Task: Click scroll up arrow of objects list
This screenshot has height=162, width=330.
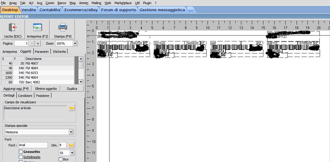Action: pos(81,59)
